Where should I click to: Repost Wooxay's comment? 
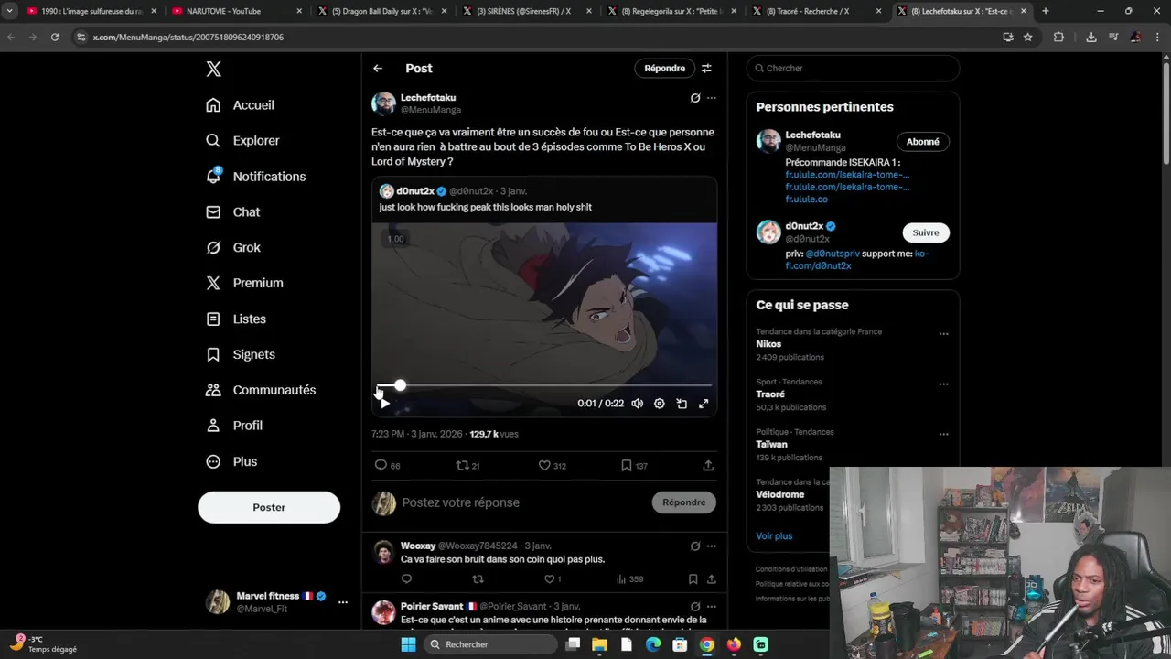478,579
